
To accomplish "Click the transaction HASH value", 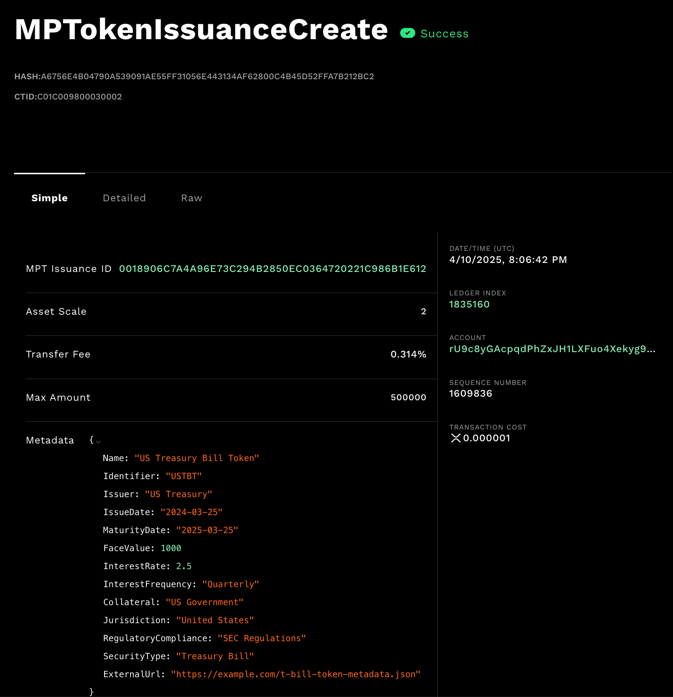I will point(207,77).
